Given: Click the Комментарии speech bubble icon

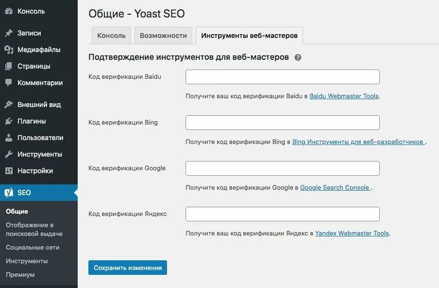Looking at the screenshot, I should tap(9, 83).
